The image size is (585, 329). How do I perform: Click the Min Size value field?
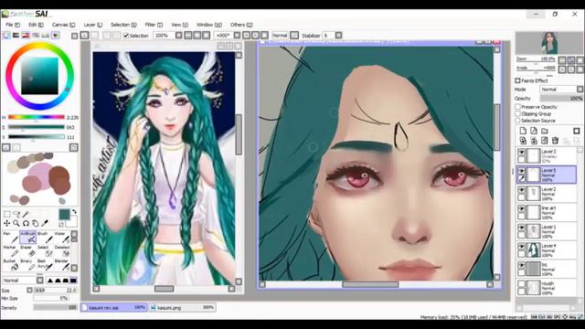(x=51, y=298)
